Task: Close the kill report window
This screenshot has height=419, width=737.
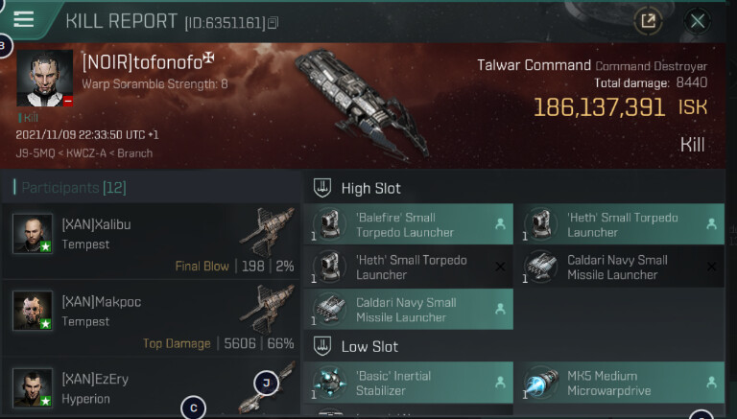Action: (x=698, y=21)
